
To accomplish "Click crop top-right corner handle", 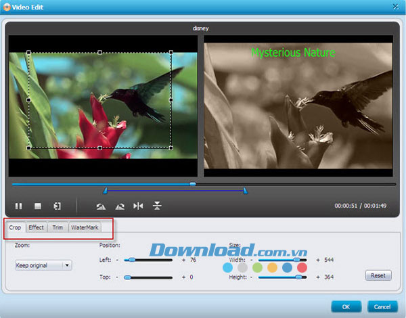I will pos(171,52).
